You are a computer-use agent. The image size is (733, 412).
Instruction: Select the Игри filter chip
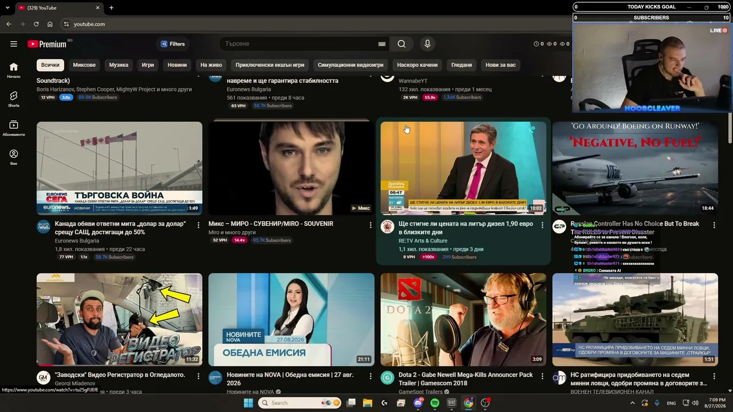148,65
